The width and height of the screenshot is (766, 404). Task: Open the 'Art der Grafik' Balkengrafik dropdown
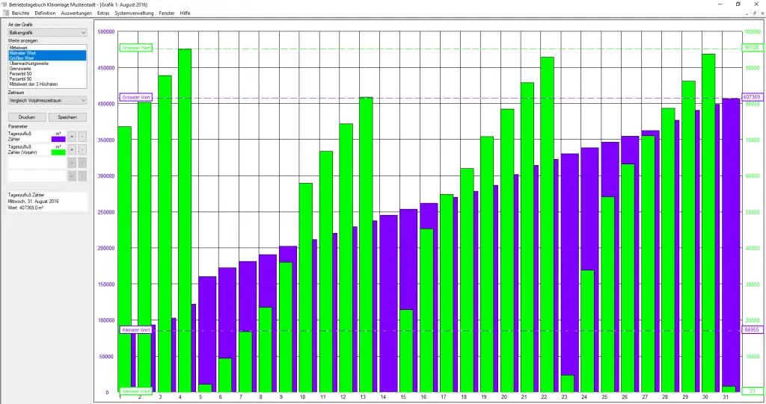[x=47, y=33]
